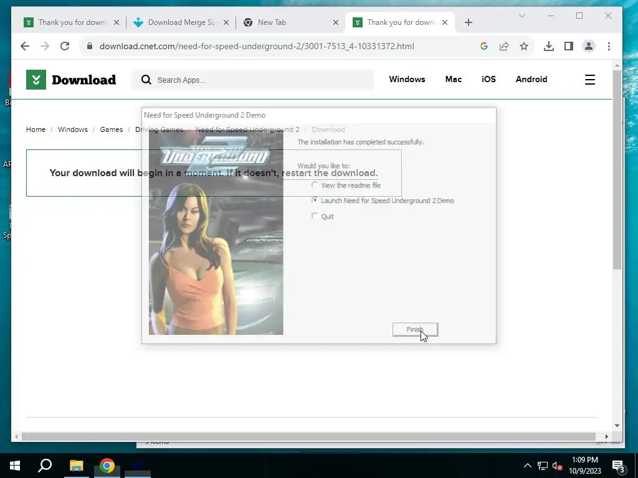Open the Windows category link
The width and height of the screenshot is (638, 478).
click(x=407, y=79)
